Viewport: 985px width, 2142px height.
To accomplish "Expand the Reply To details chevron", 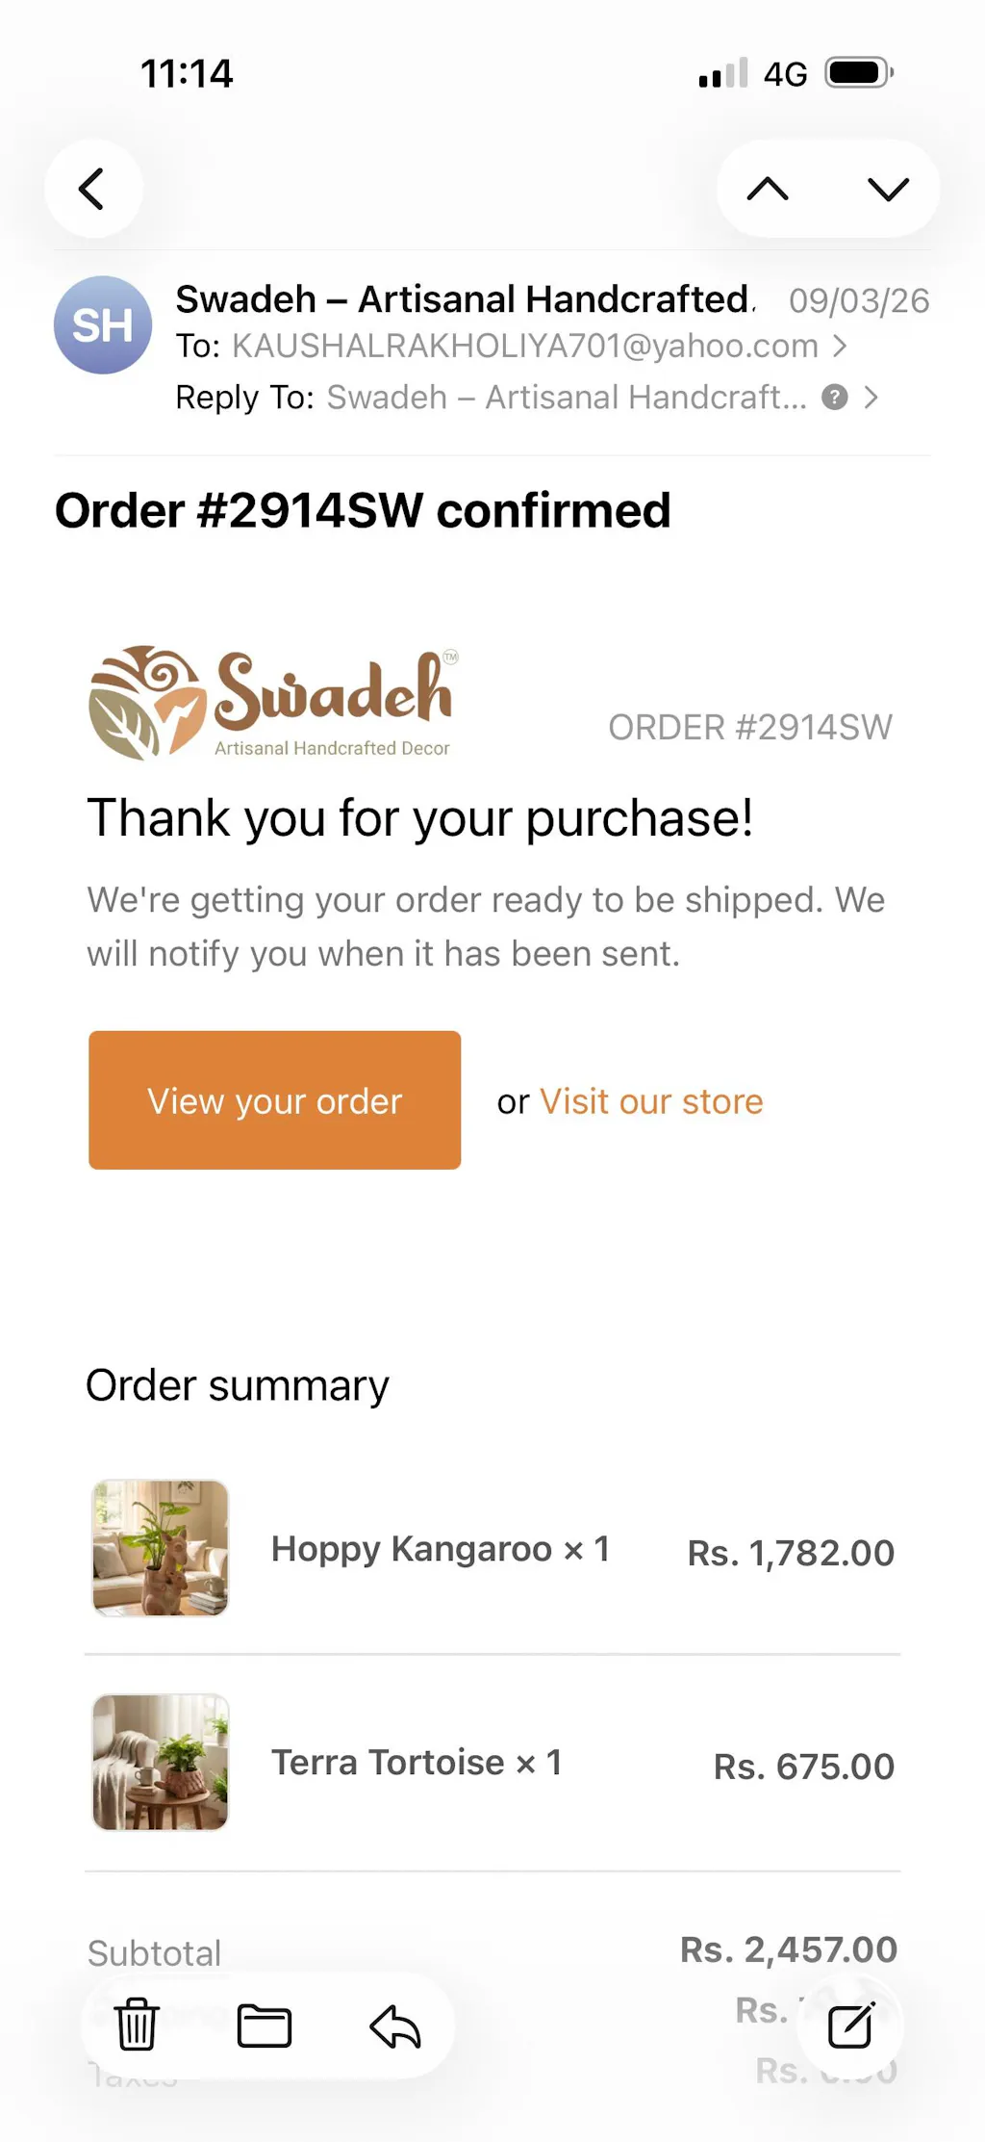I will click(x=871, y=397).
